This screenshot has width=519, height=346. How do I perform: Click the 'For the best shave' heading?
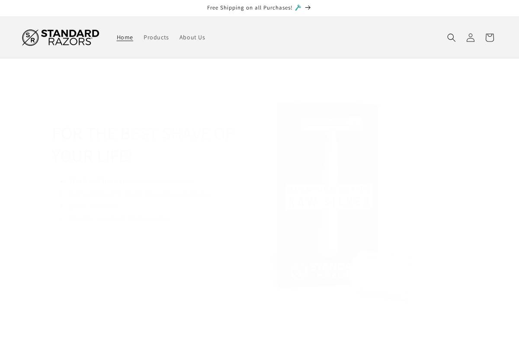[x=143, y=144]
